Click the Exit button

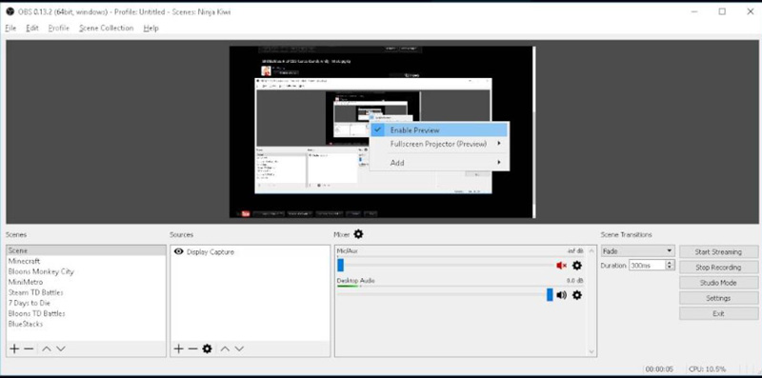point(718,314)
